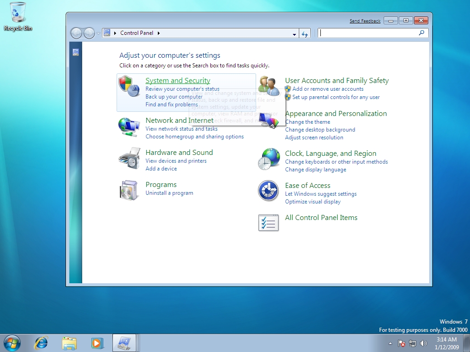The width and height of the screenshot is (470, 352).
Task: Open the volume control from the system tray
Action: (423, 343)
